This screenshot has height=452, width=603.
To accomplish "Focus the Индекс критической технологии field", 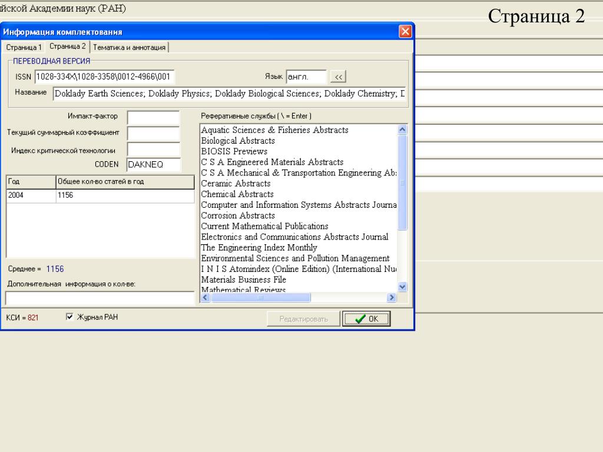I will click(154, 149).
